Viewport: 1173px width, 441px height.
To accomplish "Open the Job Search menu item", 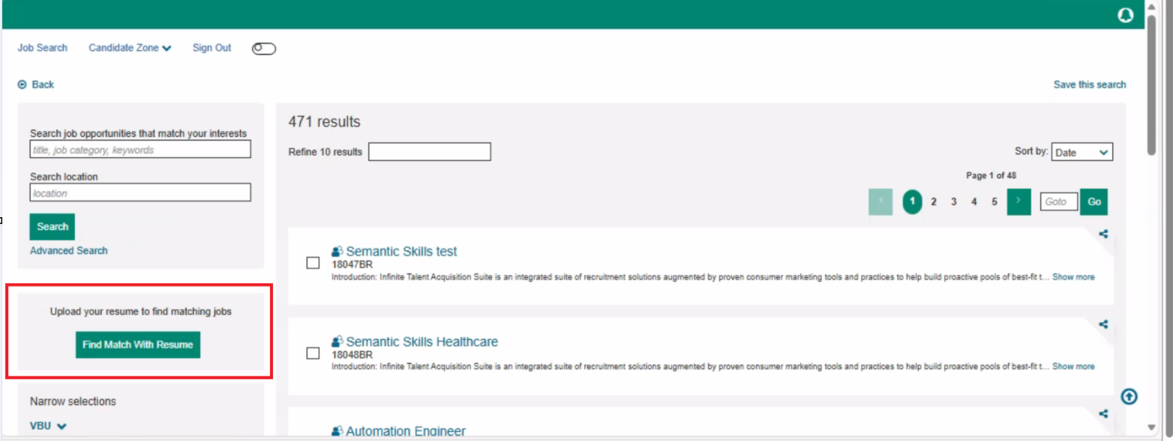I will [43, 48].
